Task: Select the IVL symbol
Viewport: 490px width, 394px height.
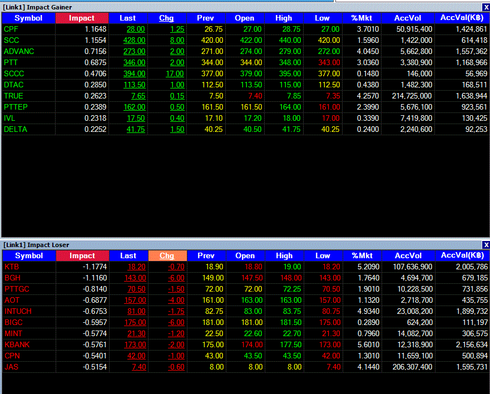Action: click(x=9, y=119)
